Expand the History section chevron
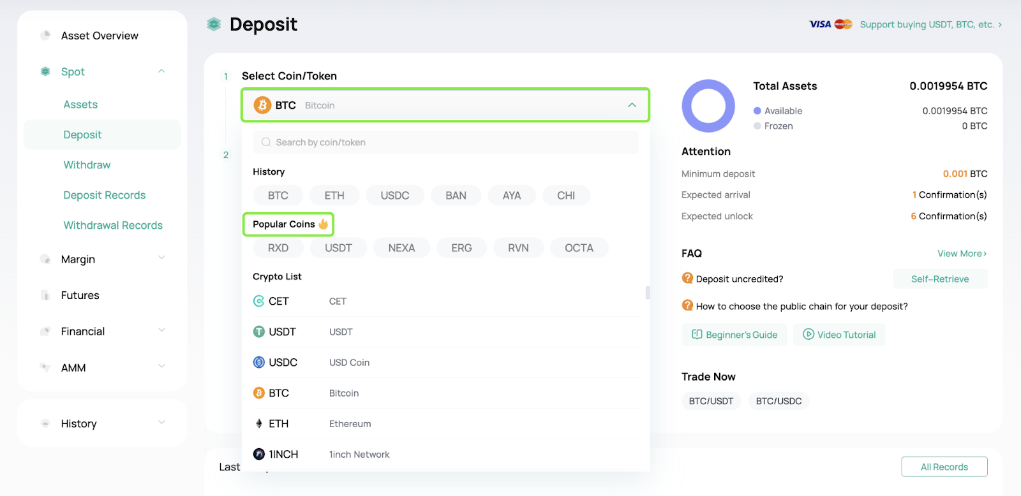The width and height of the screenshot is (1021, 496). (161, 423)
